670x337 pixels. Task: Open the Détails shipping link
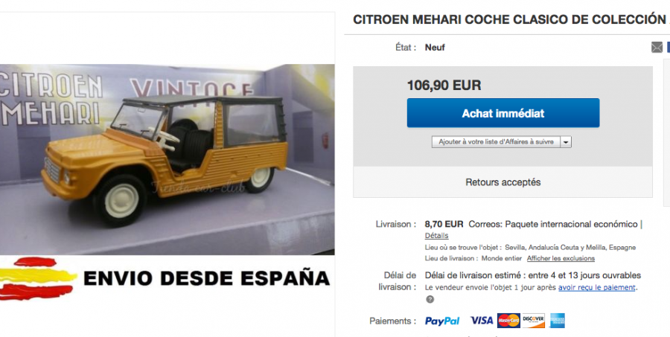pos(436,236)
